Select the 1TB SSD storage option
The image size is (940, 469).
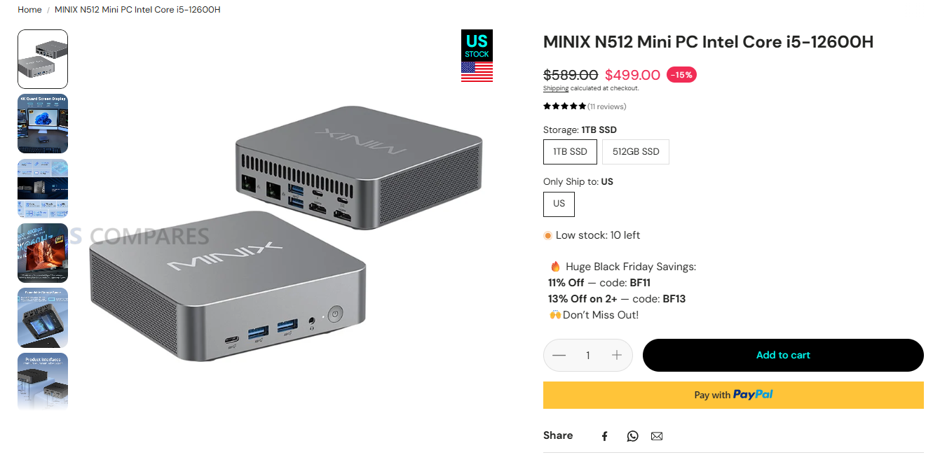click(570, 152)
